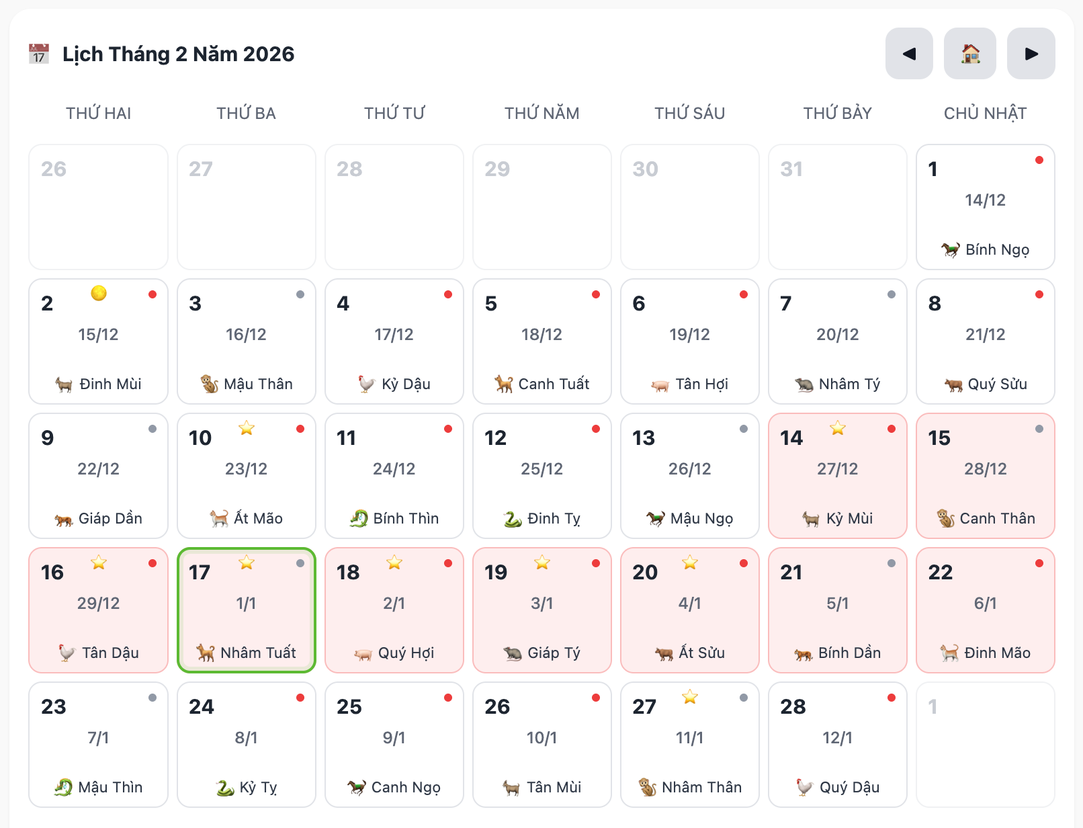1083x828 pixels.
Task: Click the Thứ Hai column header
Action: pos(99,114)
